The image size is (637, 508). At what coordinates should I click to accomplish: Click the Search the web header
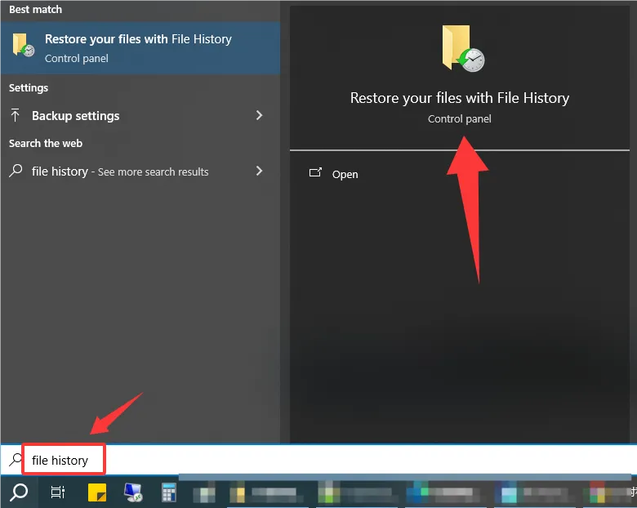click(46, 144)
